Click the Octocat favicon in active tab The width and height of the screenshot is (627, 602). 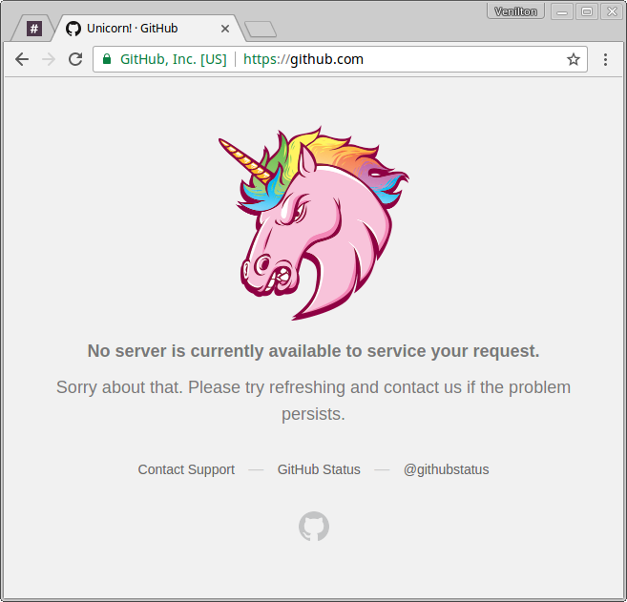point(73,29)
